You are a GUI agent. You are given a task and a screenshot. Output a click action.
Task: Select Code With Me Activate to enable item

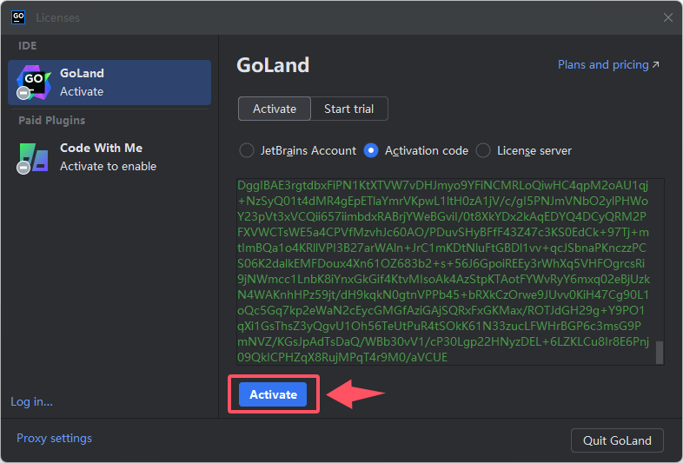tap(109, 157)
